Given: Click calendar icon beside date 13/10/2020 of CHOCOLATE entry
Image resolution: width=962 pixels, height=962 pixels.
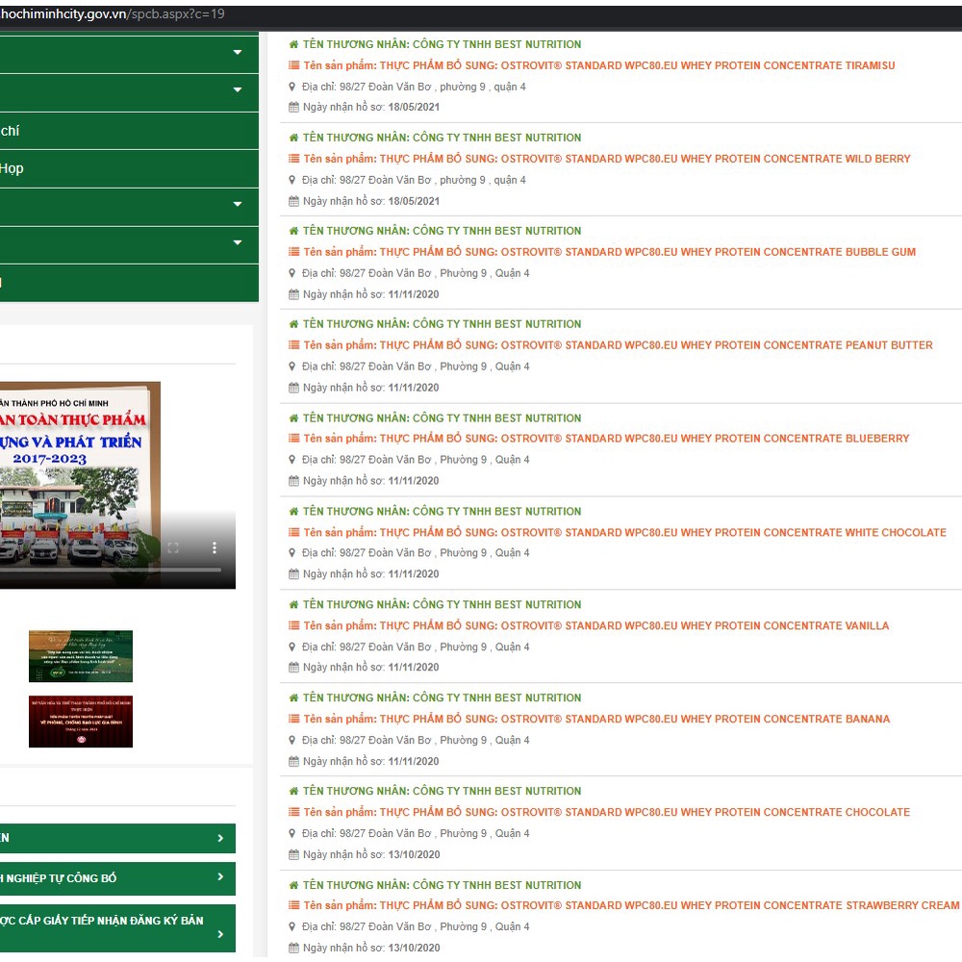Looking at the screenshot, I should [294, 854].
